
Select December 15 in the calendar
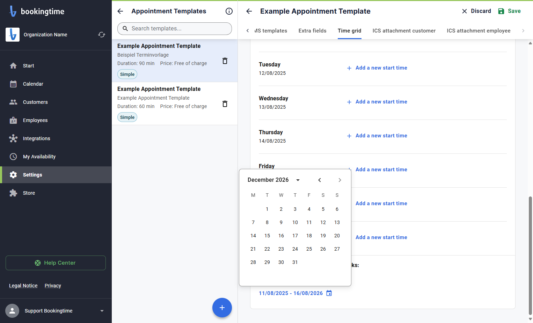(267, 236)
